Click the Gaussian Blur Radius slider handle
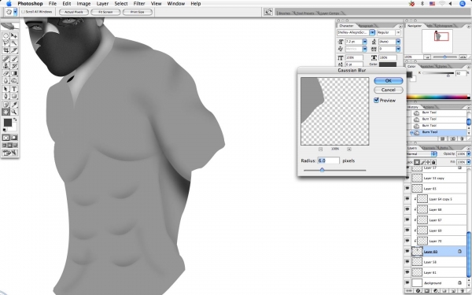Image resolution: width=472 pixels, height=295 pixels. click(x=322, y=170)
